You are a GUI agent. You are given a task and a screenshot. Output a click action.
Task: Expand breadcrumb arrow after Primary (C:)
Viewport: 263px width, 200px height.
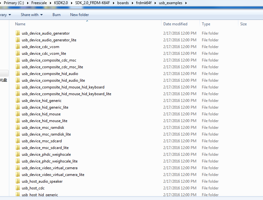point(28,3)
